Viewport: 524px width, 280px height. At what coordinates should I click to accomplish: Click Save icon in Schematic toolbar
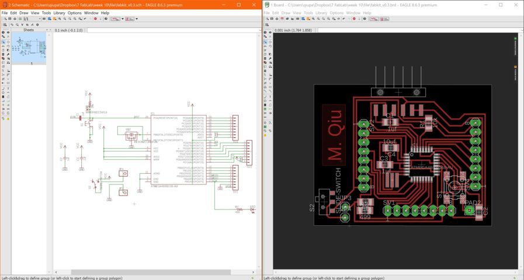pos(10,19)
